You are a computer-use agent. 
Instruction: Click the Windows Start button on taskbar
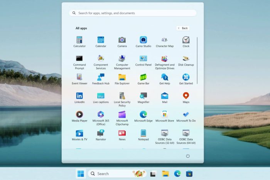pos(81,173)
